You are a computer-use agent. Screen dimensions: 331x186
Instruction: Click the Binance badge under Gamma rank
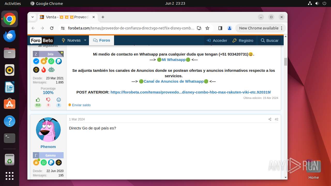(59, 162)
